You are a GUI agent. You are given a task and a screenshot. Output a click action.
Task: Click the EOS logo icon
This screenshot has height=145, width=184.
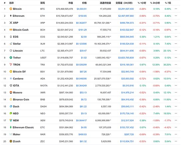[11, 37]
